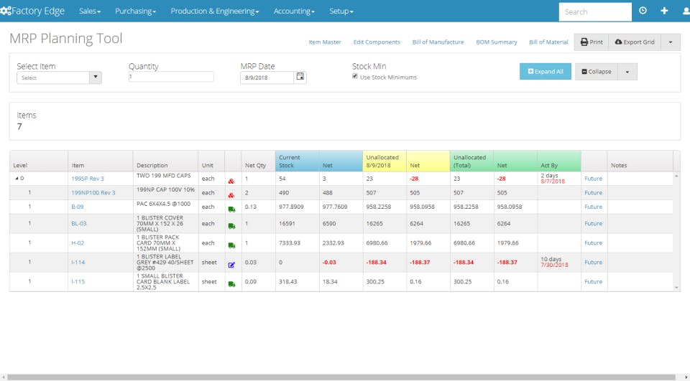The width and height of the screenshot is (690, 381).
Task: Click green truck icon for I-115 row
Action: point(231,284)
